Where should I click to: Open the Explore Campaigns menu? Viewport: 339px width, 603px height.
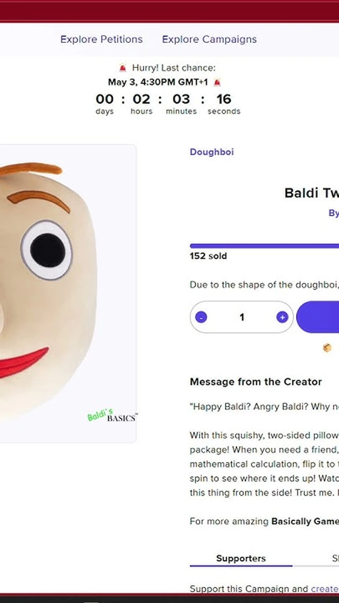click(x=209, y=40)
